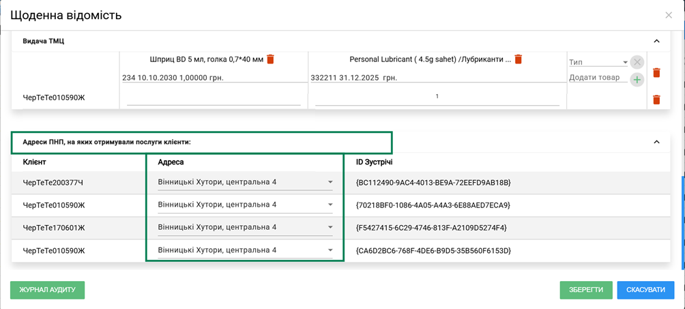
Task: Click the Додати товар field
Action: 598,77
